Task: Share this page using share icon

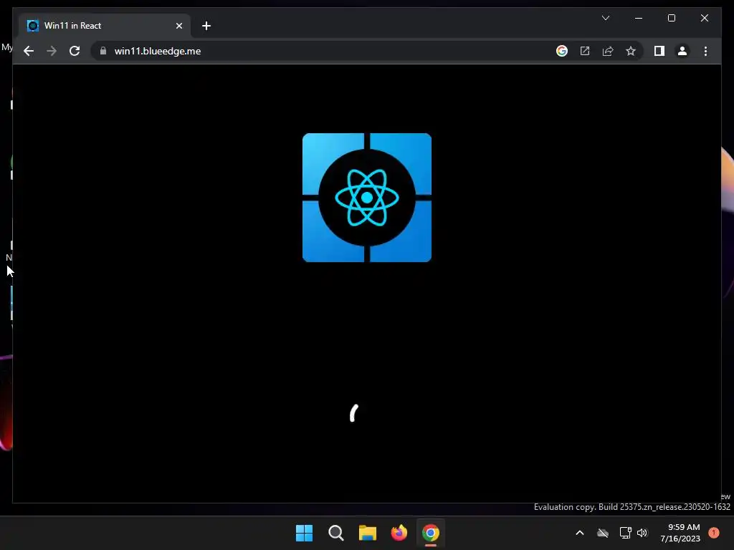Action: tap(608, 51)
